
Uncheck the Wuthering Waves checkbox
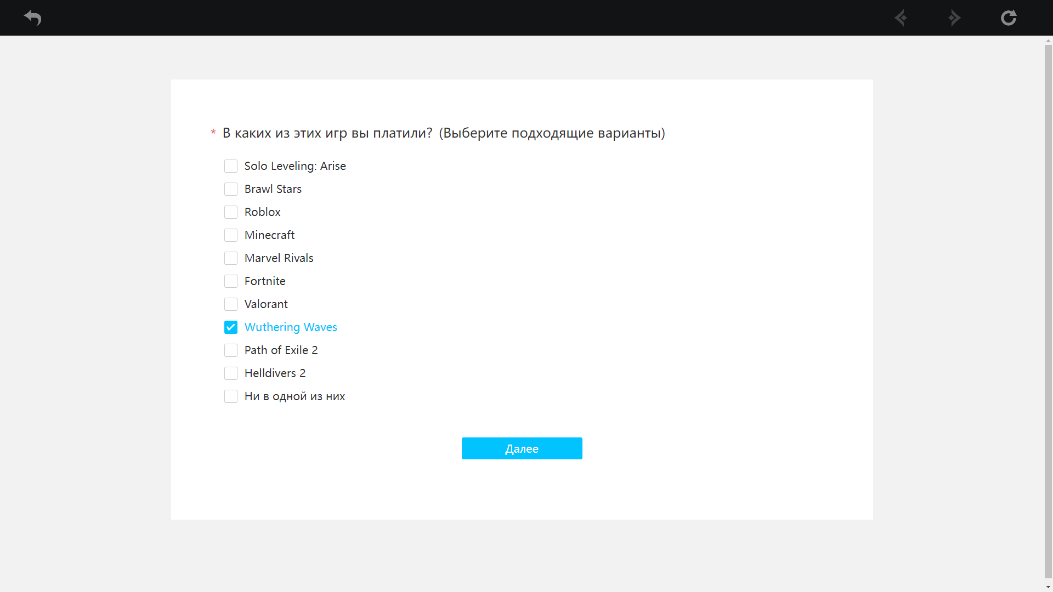click(x=231, y=327)
